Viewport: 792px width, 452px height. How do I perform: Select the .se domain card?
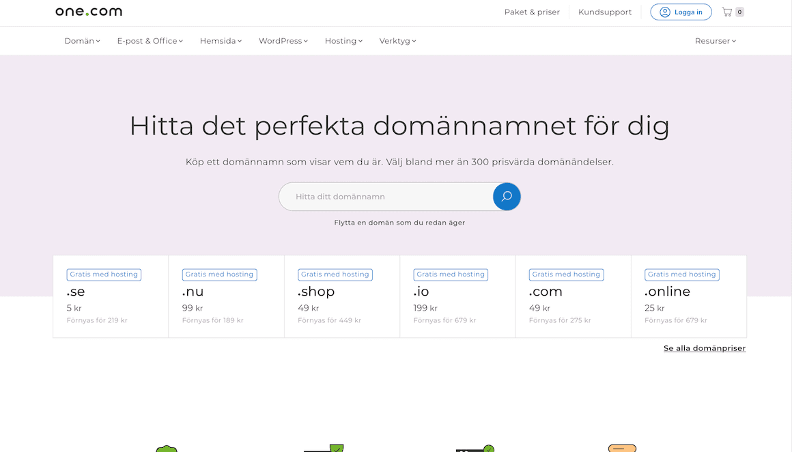coord(111,296)
